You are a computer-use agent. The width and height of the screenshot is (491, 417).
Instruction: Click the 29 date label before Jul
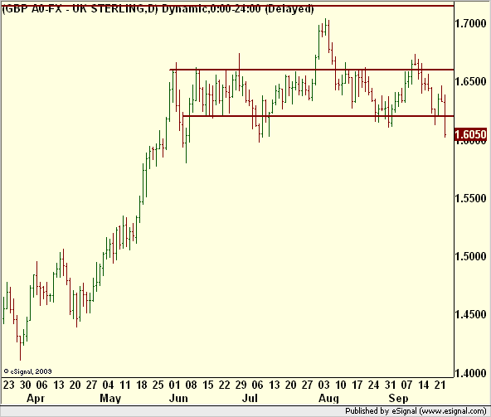[x=241, y=385]
